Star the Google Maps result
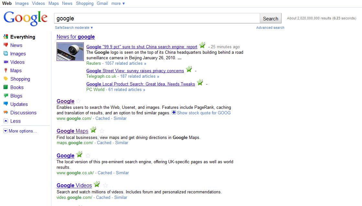362x206 pixels. click(102, 131)
